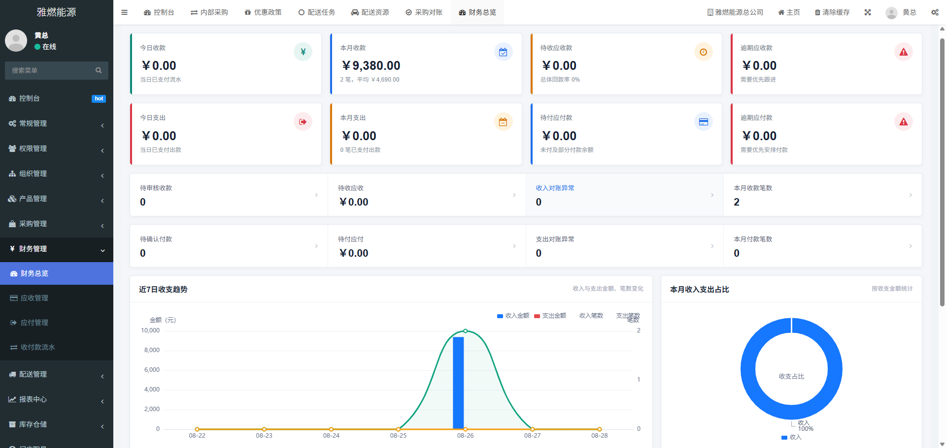Click the exit icon on 今日支出 card

pos(303,121)
